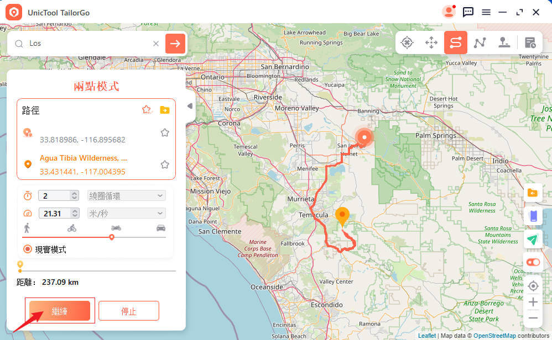Toggle the red switch on right sidebar
The image size is (552, 340).
[533, 262]
